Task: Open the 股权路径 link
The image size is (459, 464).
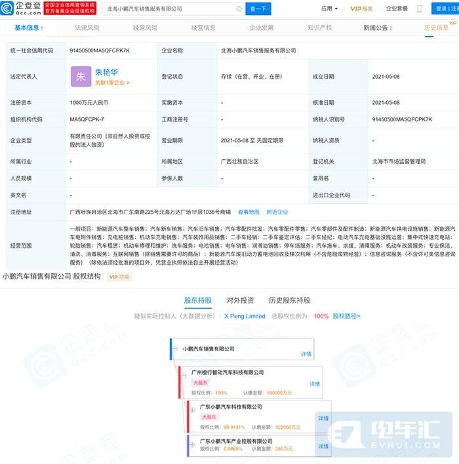Action: tap(346, 316)
